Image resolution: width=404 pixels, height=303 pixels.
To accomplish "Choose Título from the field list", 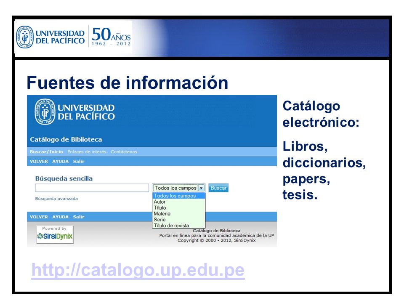I will click(x=179, y=207).
